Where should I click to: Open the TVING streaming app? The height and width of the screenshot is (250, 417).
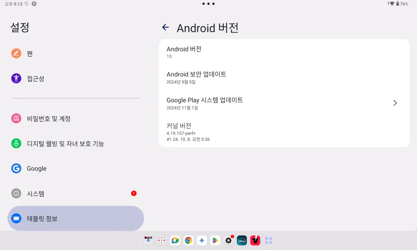click(255, 240)
